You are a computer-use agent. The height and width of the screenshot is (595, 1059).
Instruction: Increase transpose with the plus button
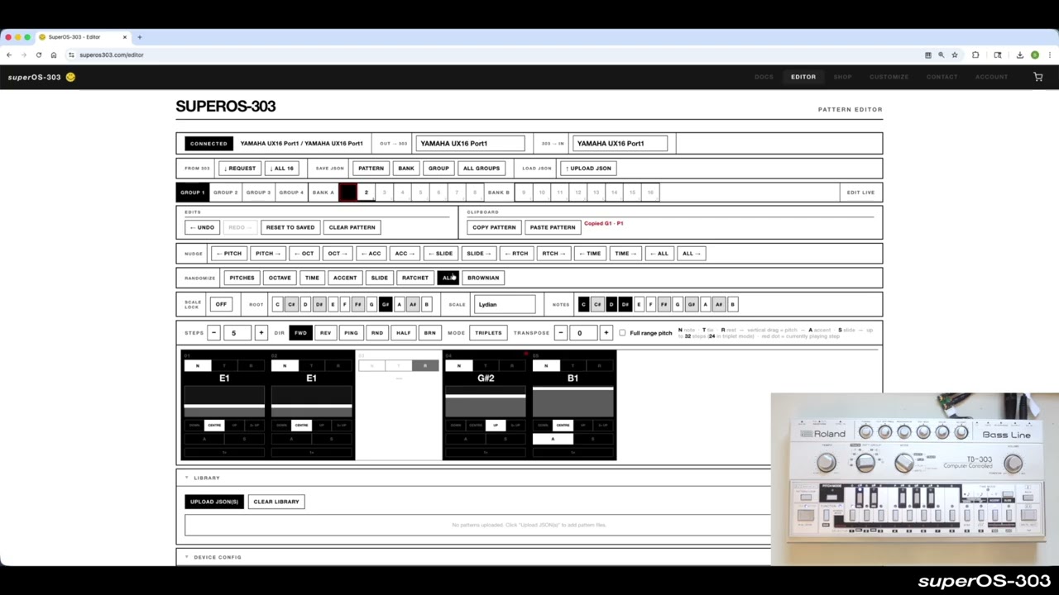coord(606,333)
